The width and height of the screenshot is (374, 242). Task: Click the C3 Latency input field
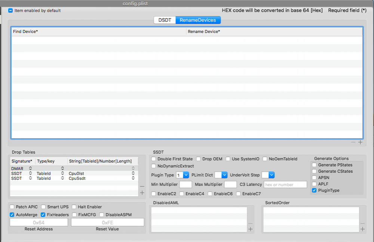click(x=285, y=185)
